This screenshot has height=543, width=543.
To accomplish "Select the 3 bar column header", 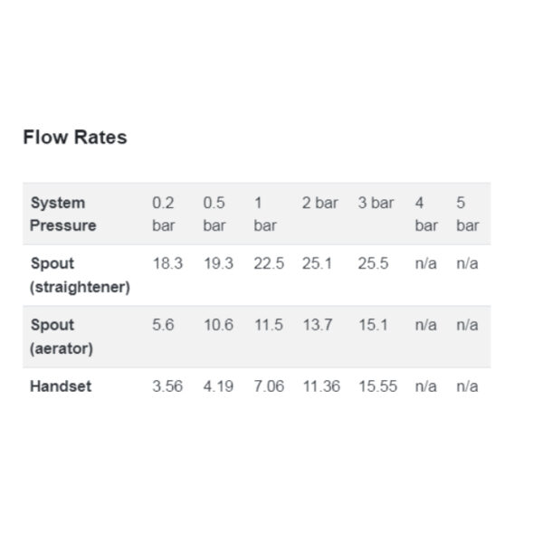I will [376, 203].
